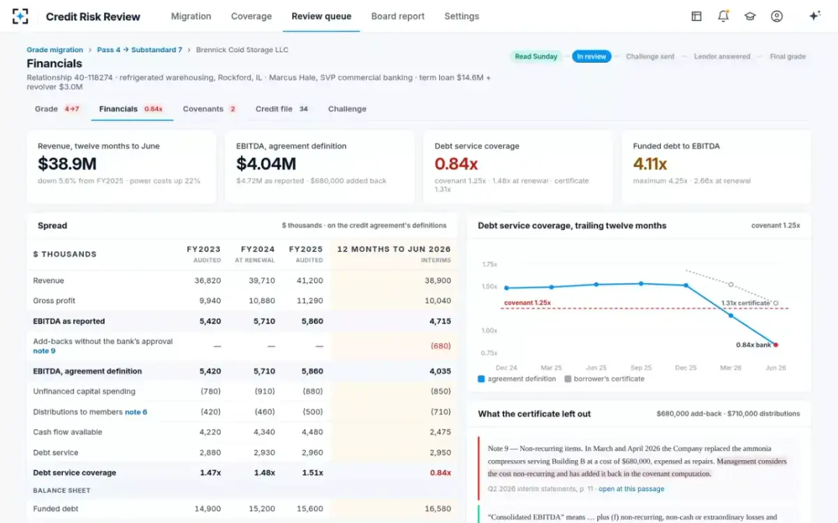Image resolution: width=838 pixels, height=523 pixels.
Task: Switch to the Credit file tab
Action: point(283,109)
